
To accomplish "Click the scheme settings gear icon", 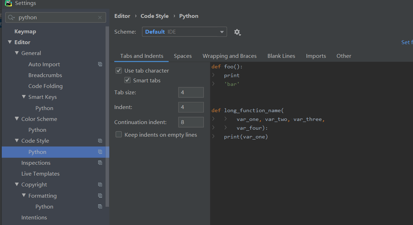I will [237, 32].
